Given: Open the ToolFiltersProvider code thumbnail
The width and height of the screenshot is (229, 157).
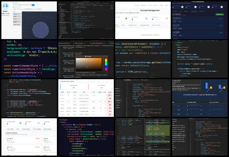Looking at the screenshot, I should (143, 59).
